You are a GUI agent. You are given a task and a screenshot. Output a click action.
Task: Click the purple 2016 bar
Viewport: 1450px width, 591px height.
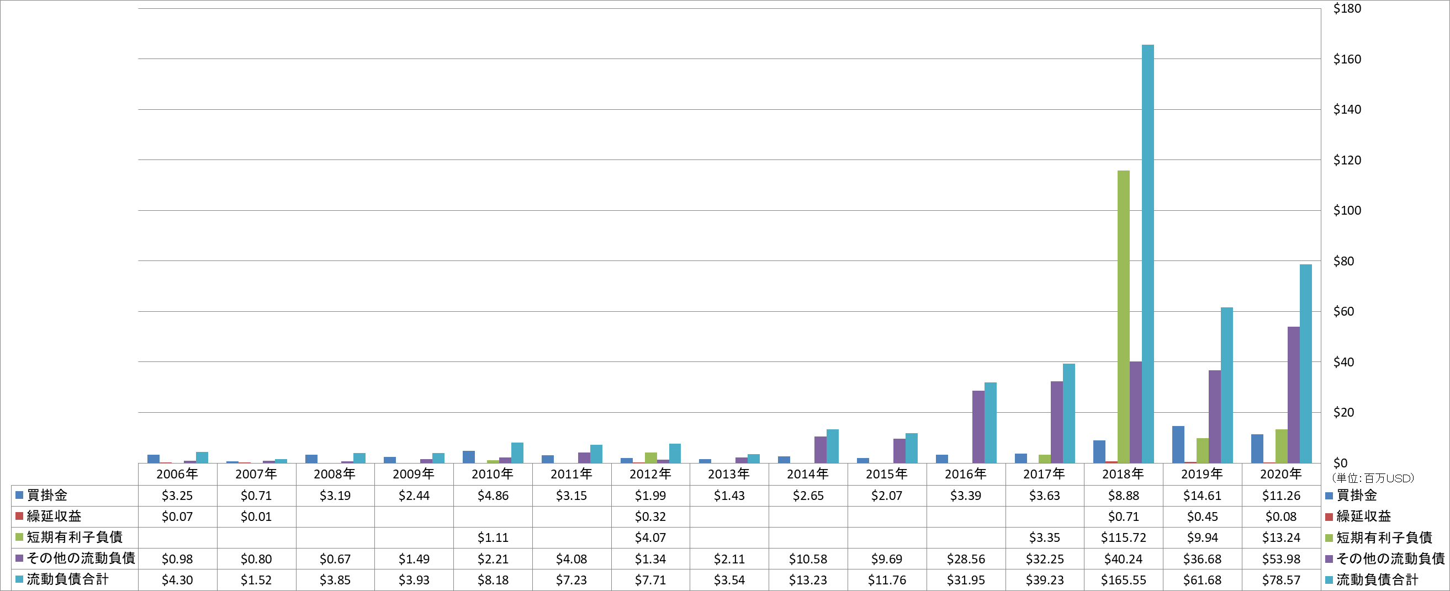click(978, 427)
